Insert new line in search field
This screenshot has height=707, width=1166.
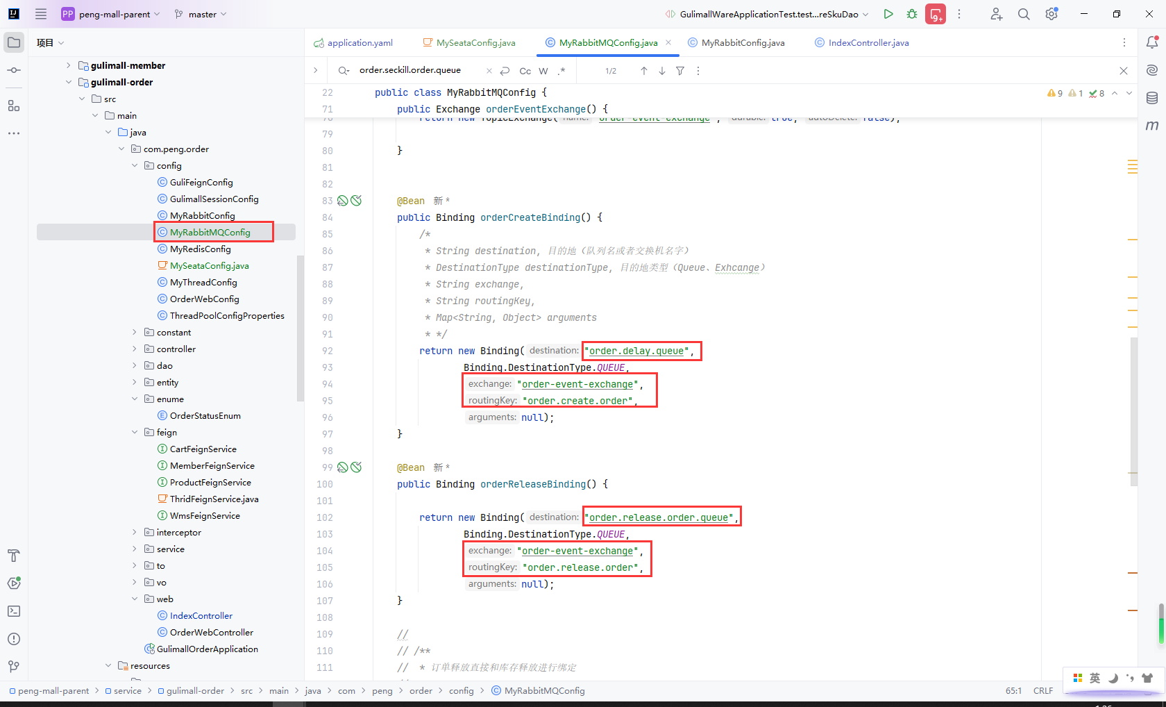click(505, 71)
